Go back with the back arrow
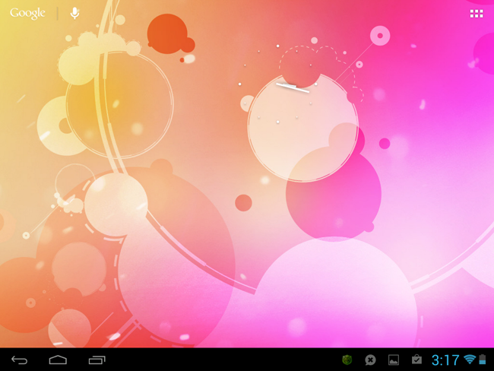The height and width of the screenshot is (371, 494). [x=20, y=360]
